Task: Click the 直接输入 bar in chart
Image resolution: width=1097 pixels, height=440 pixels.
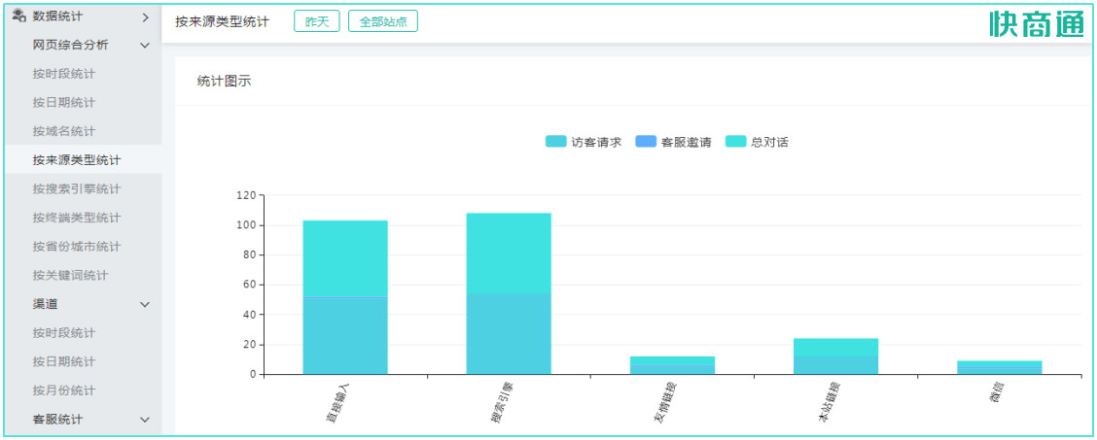Action: click(x=345, y=297)
